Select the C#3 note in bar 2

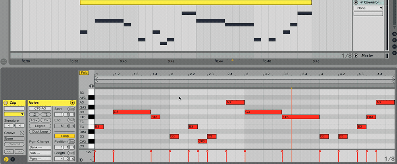[202, 141]
